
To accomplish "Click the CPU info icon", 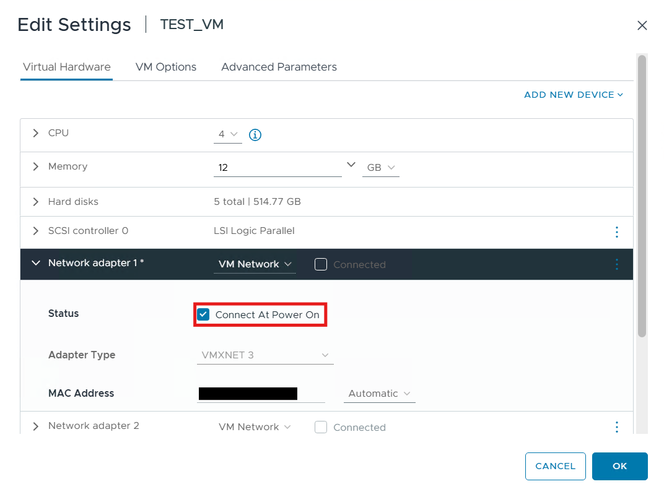I will [255, 135].
